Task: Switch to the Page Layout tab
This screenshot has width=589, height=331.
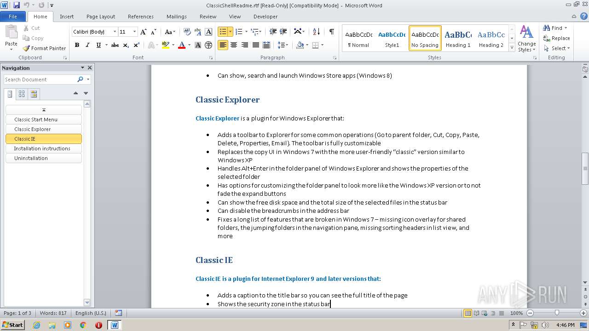Action: tap(101, 17)
